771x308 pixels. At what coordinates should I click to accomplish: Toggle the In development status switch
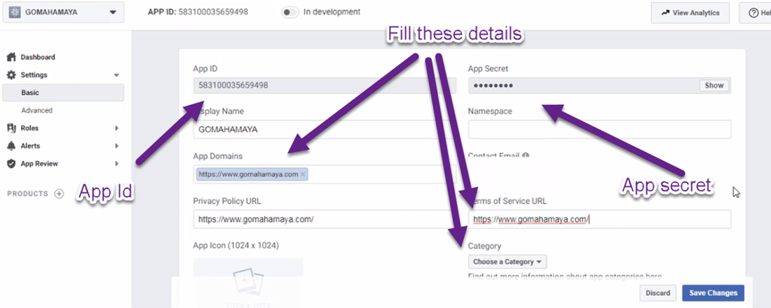[x=290, y=13]
